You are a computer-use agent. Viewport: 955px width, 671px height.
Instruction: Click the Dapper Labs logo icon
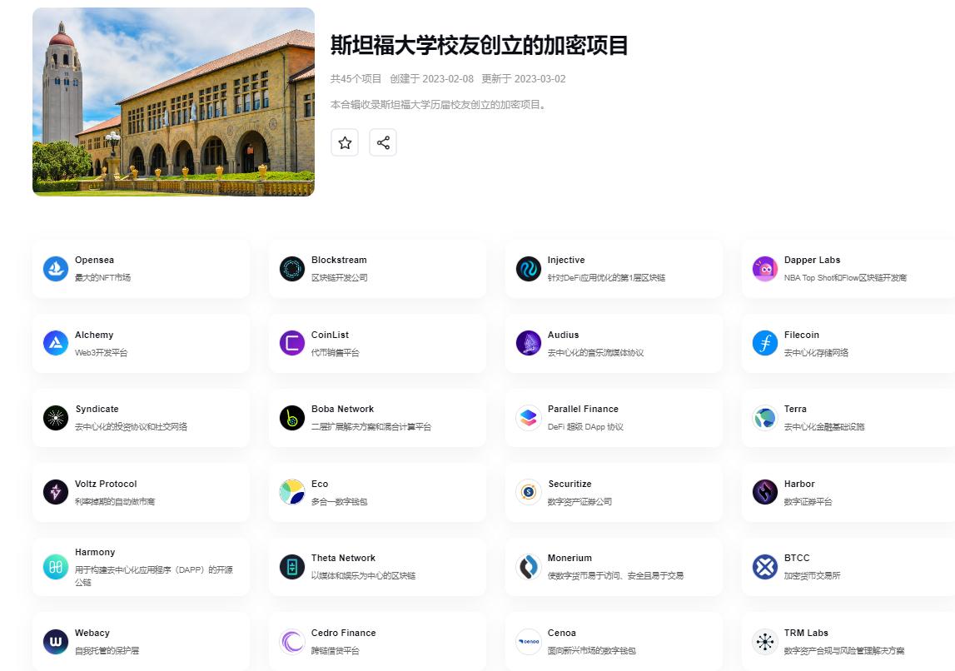[x=764, y=269]
